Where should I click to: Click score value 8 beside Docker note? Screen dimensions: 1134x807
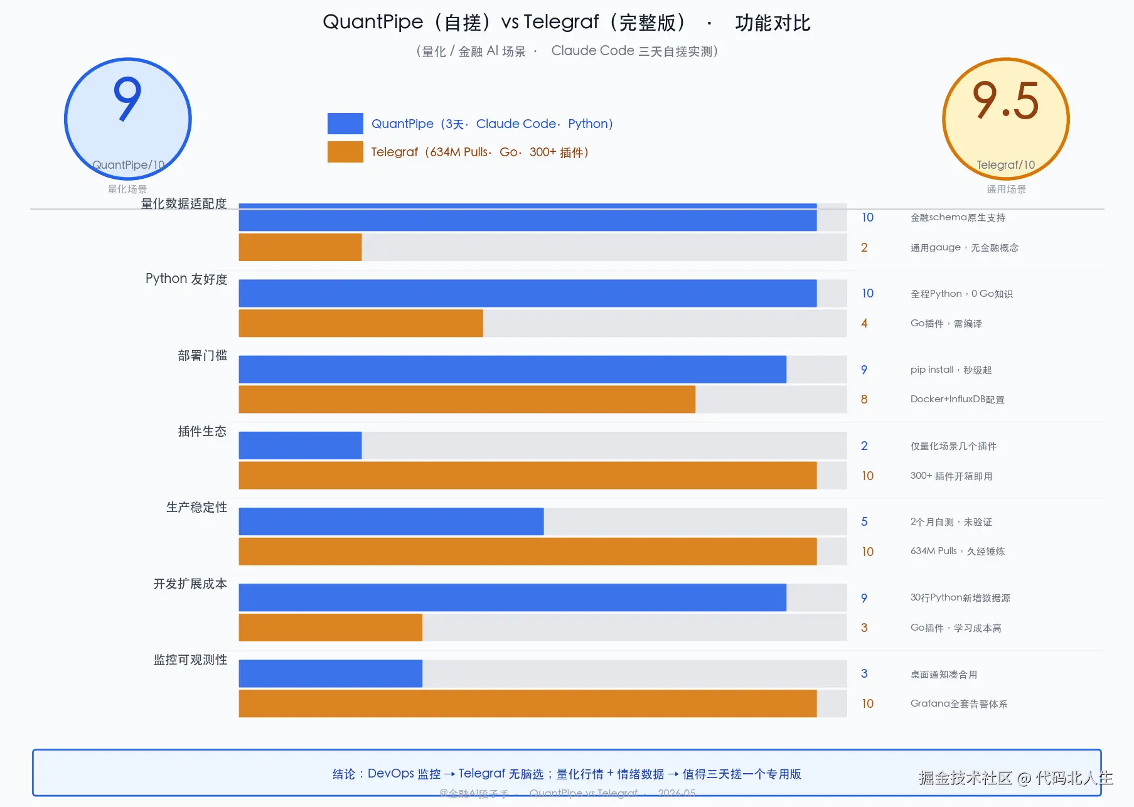click(864, 399)
